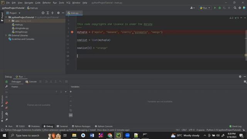Open the Event Log
Viewport: 247px width, 139px height.
tap(235, 126)
